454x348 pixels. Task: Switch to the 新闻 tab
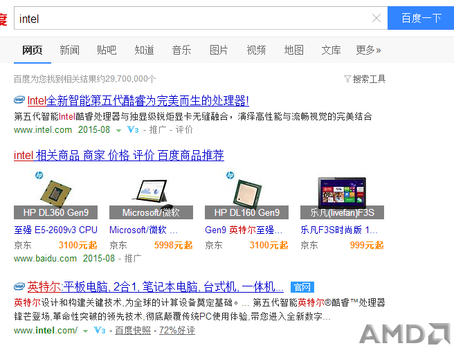[69, 51]
